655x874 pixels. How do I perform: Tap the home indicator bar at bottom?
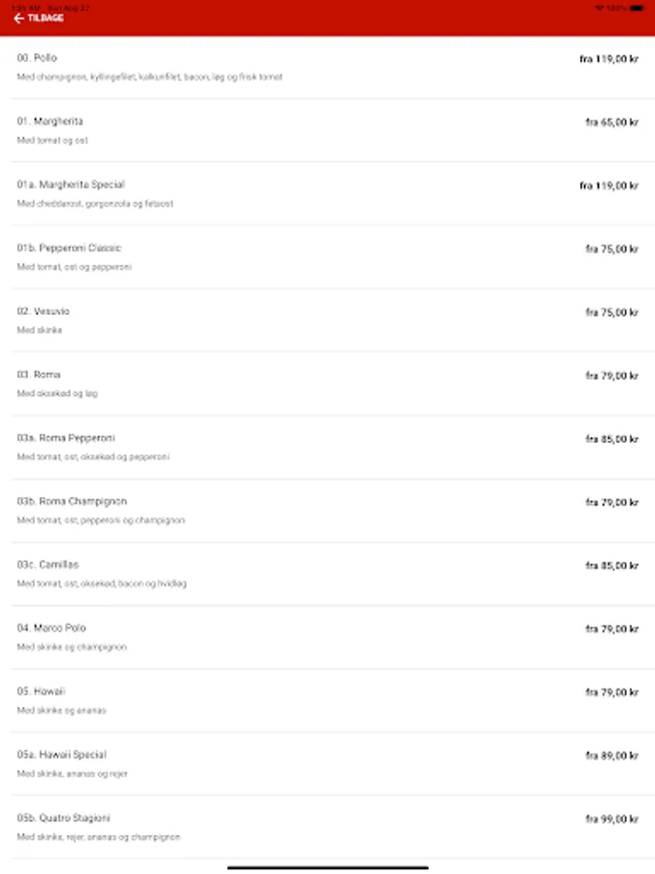tap(328, 867)
